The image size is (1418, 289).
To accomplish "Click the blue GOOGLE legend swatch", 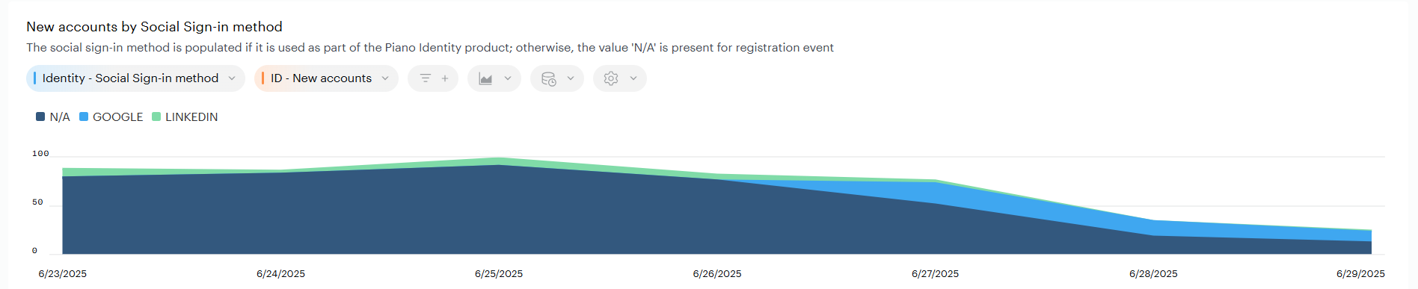I will point(84,116).
